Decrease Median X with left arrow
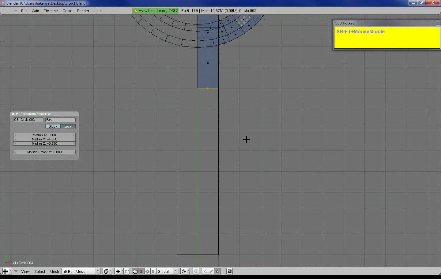Screen dimensions: 441x279 click(x=15, y=135)
